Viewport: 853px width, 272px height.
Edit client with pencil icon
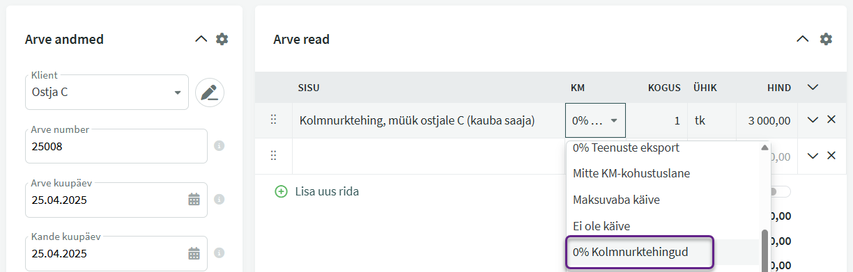coord(209,92)
